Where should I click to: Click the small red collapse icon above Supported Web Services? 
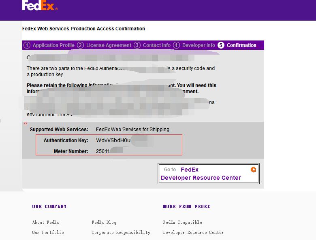point(26,123)
